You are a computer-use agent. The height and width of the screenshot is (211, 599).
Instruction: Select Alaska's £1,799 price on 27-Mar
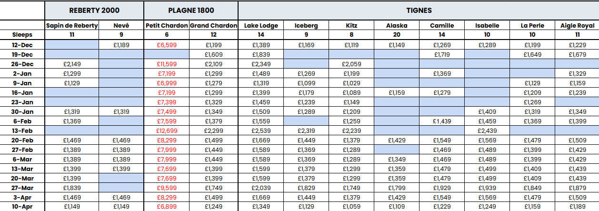click(397, 188)
